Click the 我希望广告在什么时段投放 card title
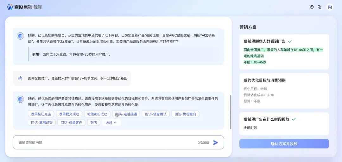 coord(267,119)
